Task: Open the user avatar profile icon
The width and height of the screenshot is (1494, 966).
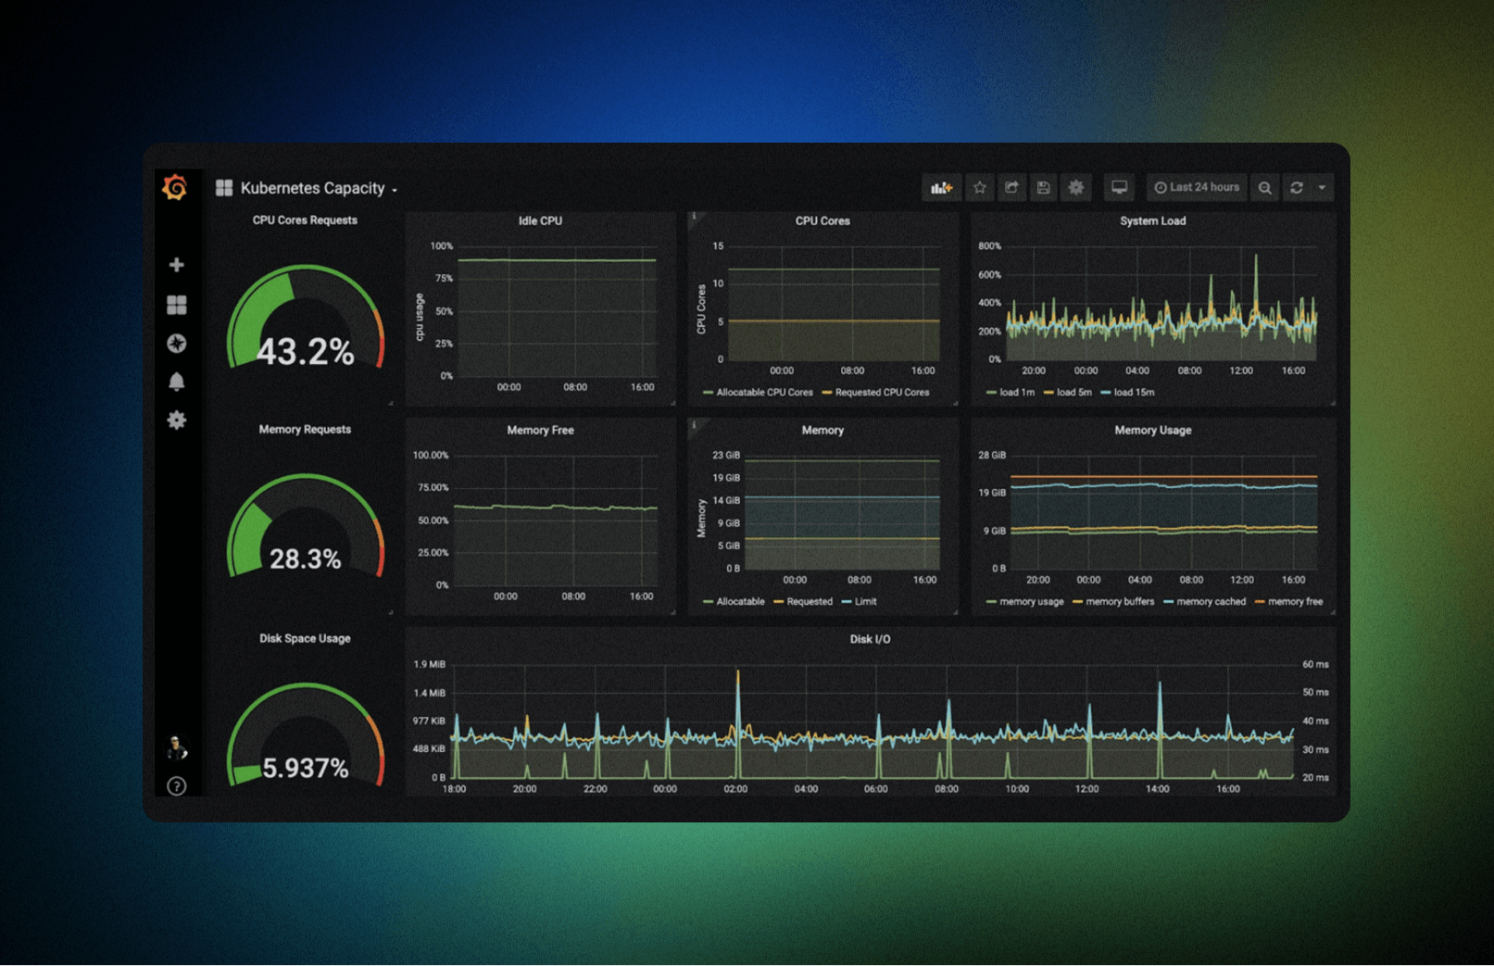Action: [x=176, y=746]
